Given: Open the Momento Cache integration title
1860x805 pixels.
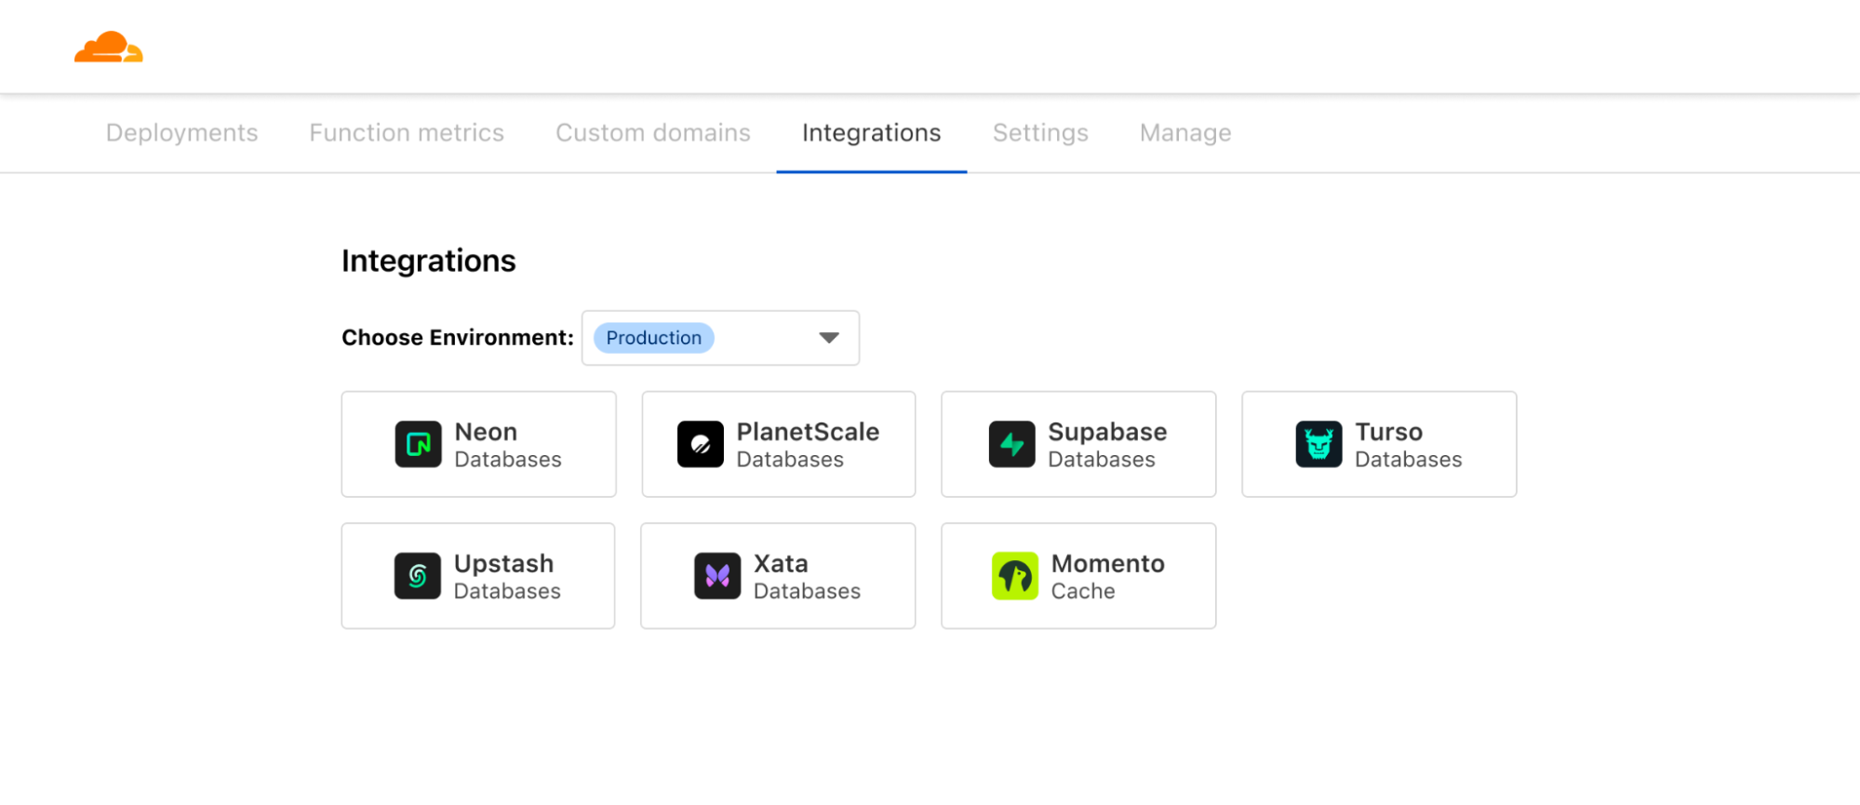Looking at the screenshot, I should 1107,564.
